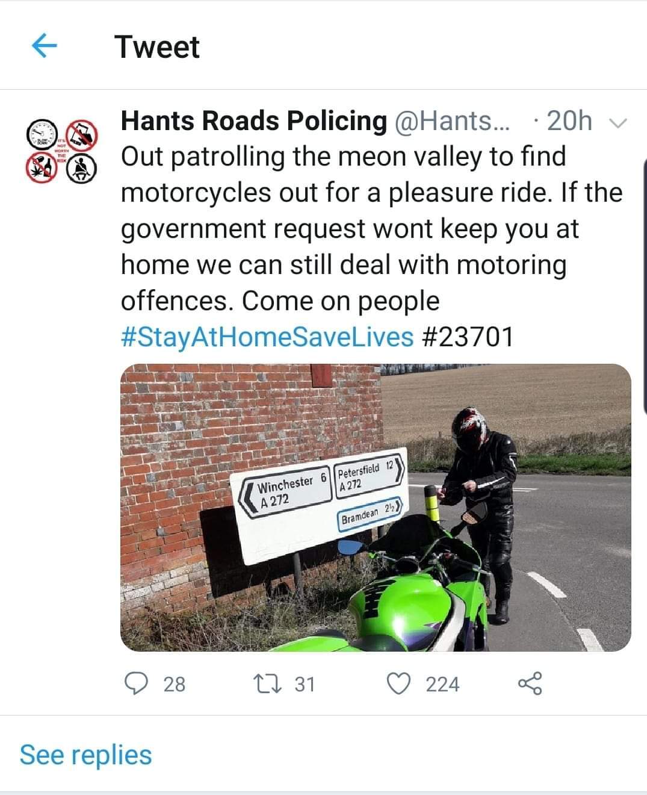Open the #StayAtHomeSaveLives hashtag
The height and width of the screenshot is (795, 647).
tap(267, 336)
